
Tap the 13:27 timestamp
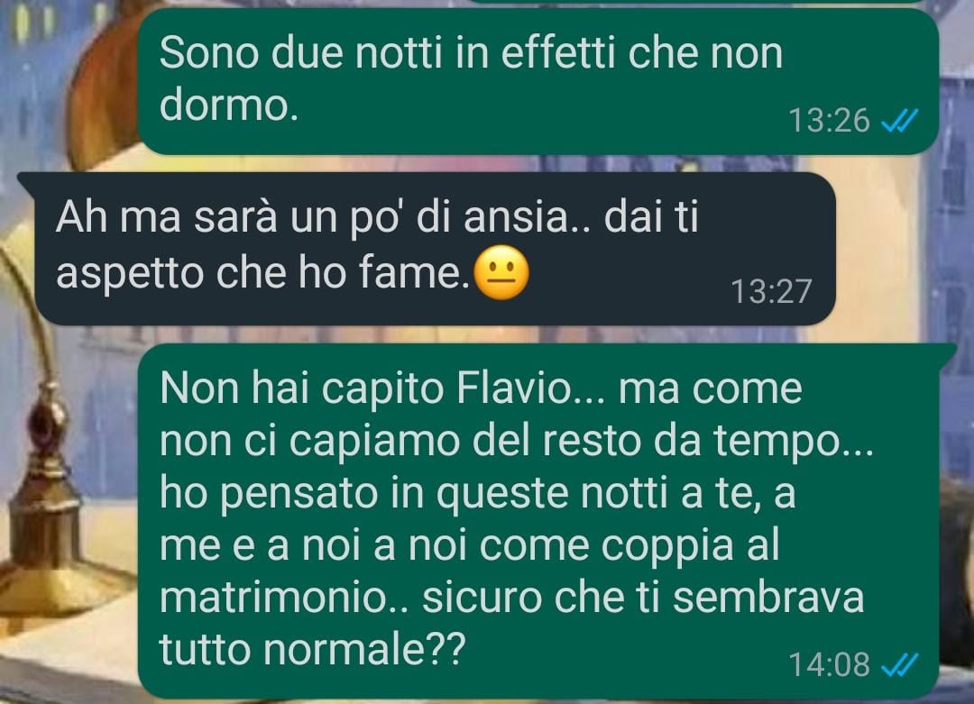tap(771, 291)
